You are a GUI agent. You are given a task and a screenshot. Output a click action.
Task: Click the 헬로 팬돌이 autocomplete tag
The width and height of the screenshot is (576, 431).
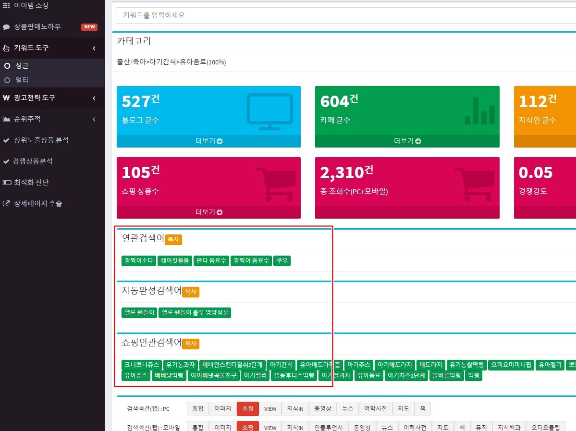coord(139,312)
